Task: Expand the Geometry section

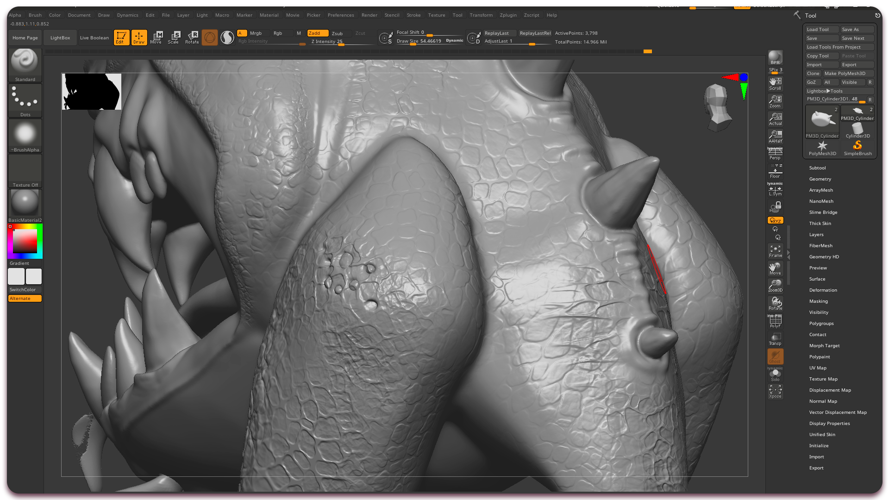Action: [820, 179]
